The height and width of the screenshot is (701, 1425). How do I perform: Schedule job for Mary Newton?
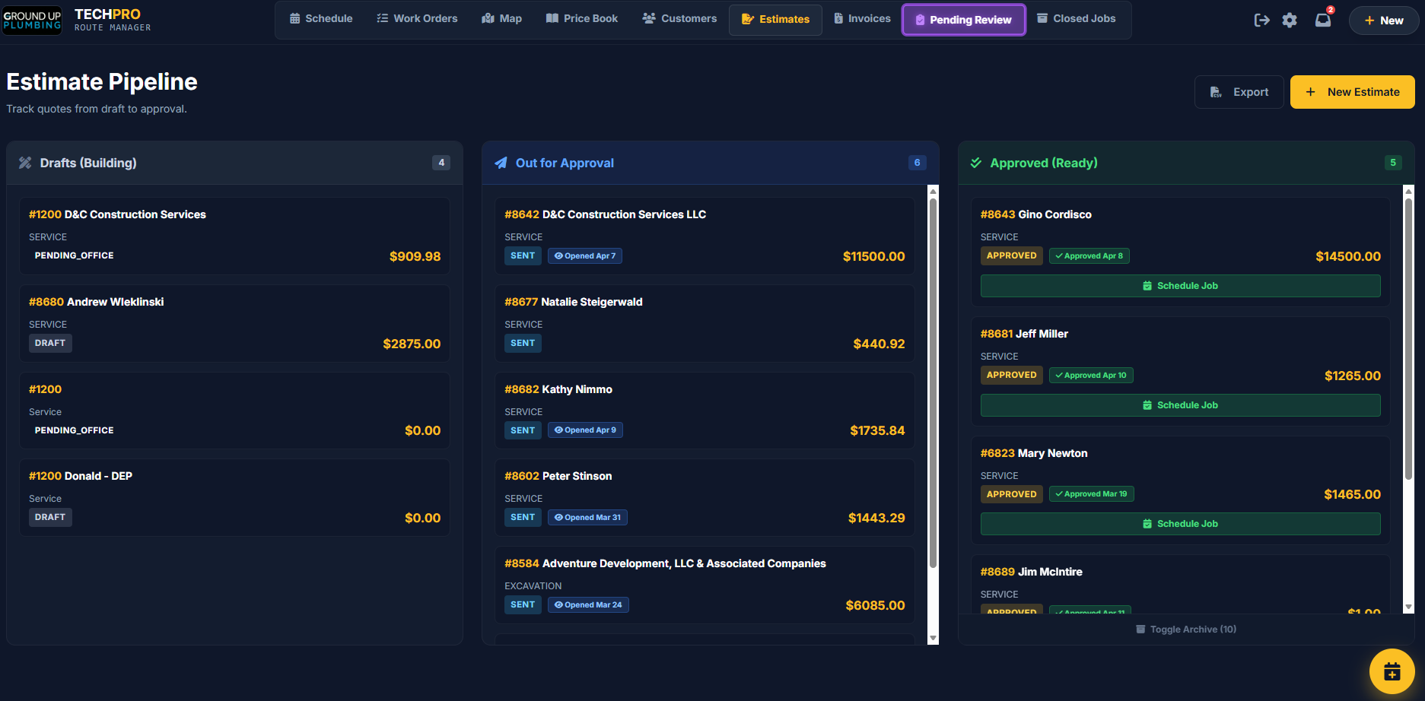point(1180,524)
